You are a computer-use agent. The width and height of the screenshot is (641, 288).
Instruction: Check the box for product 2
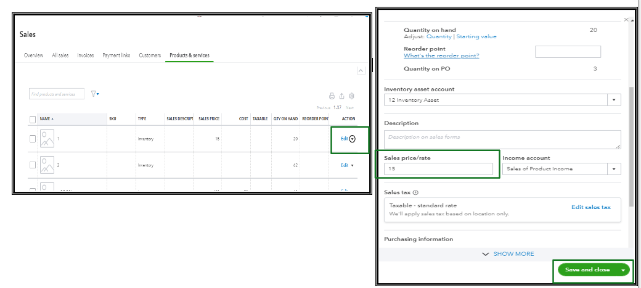(x=33, y=165)
